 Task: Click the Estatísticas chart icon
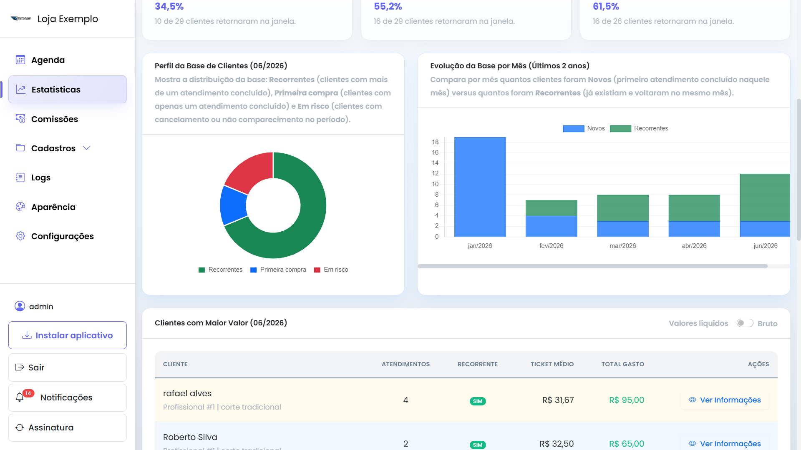point(20,89)
